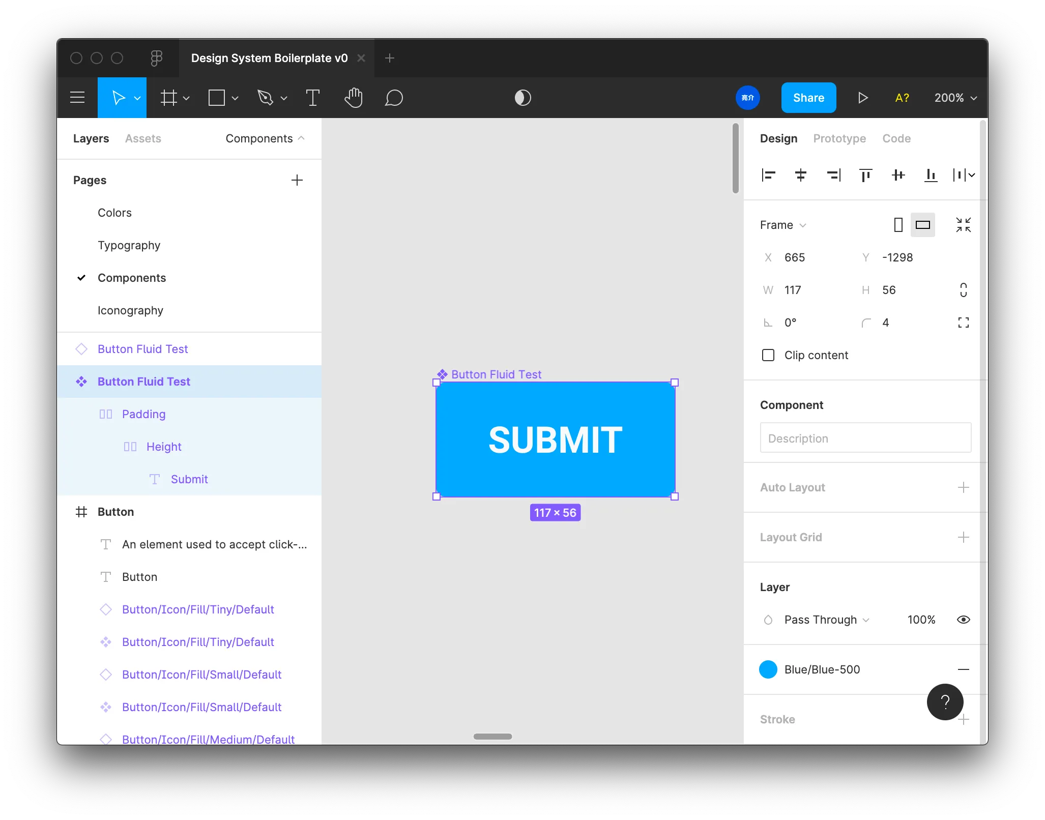Click the Component Description field

click(865, 438)
